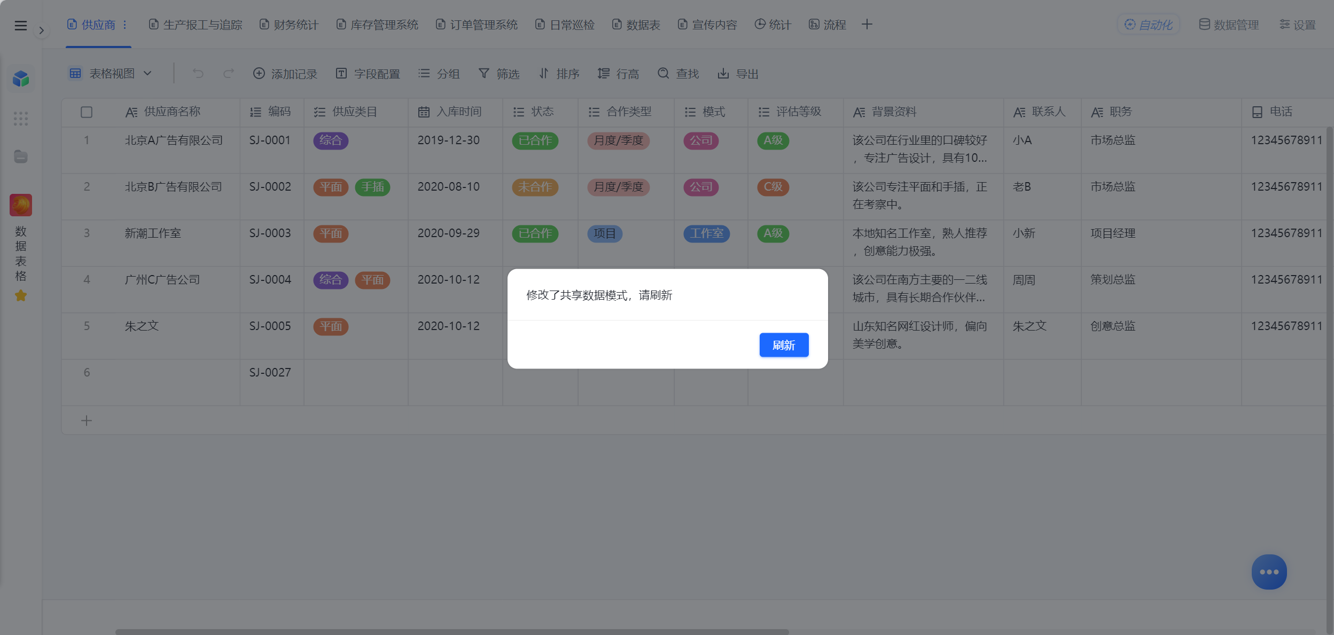1334x635 pixels.
Task: Open the 供应商 tab options menu dots
Action: tap(124, 25)
